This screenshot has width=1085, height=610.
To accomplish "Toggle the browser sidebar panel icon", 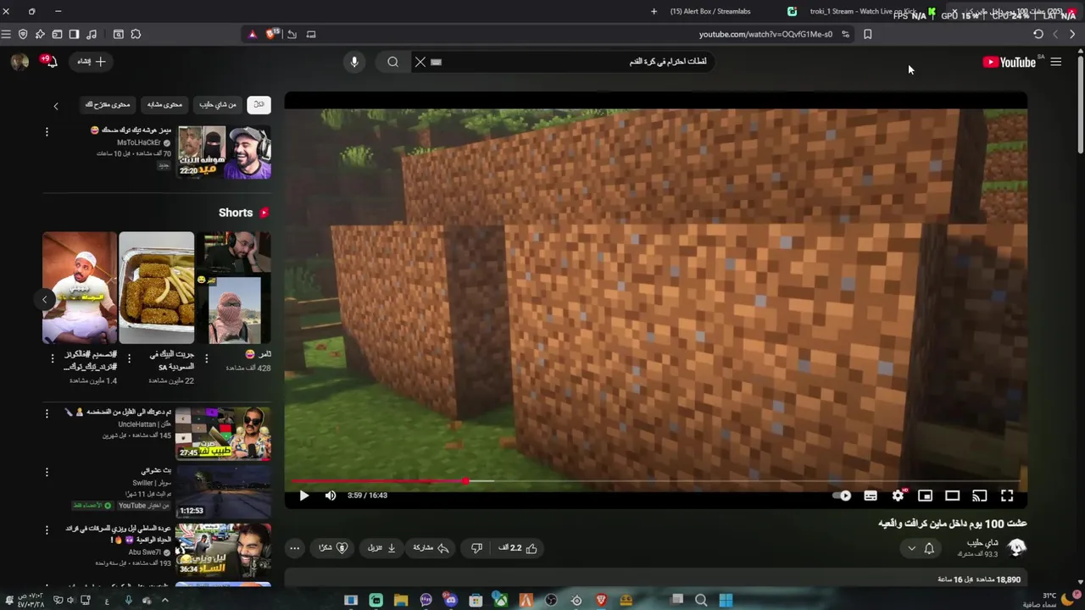I will (x=74, y=34).
